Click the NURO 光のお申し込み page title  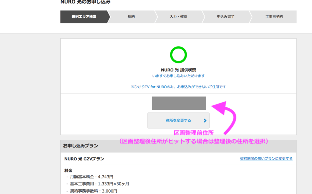point(85,2)
